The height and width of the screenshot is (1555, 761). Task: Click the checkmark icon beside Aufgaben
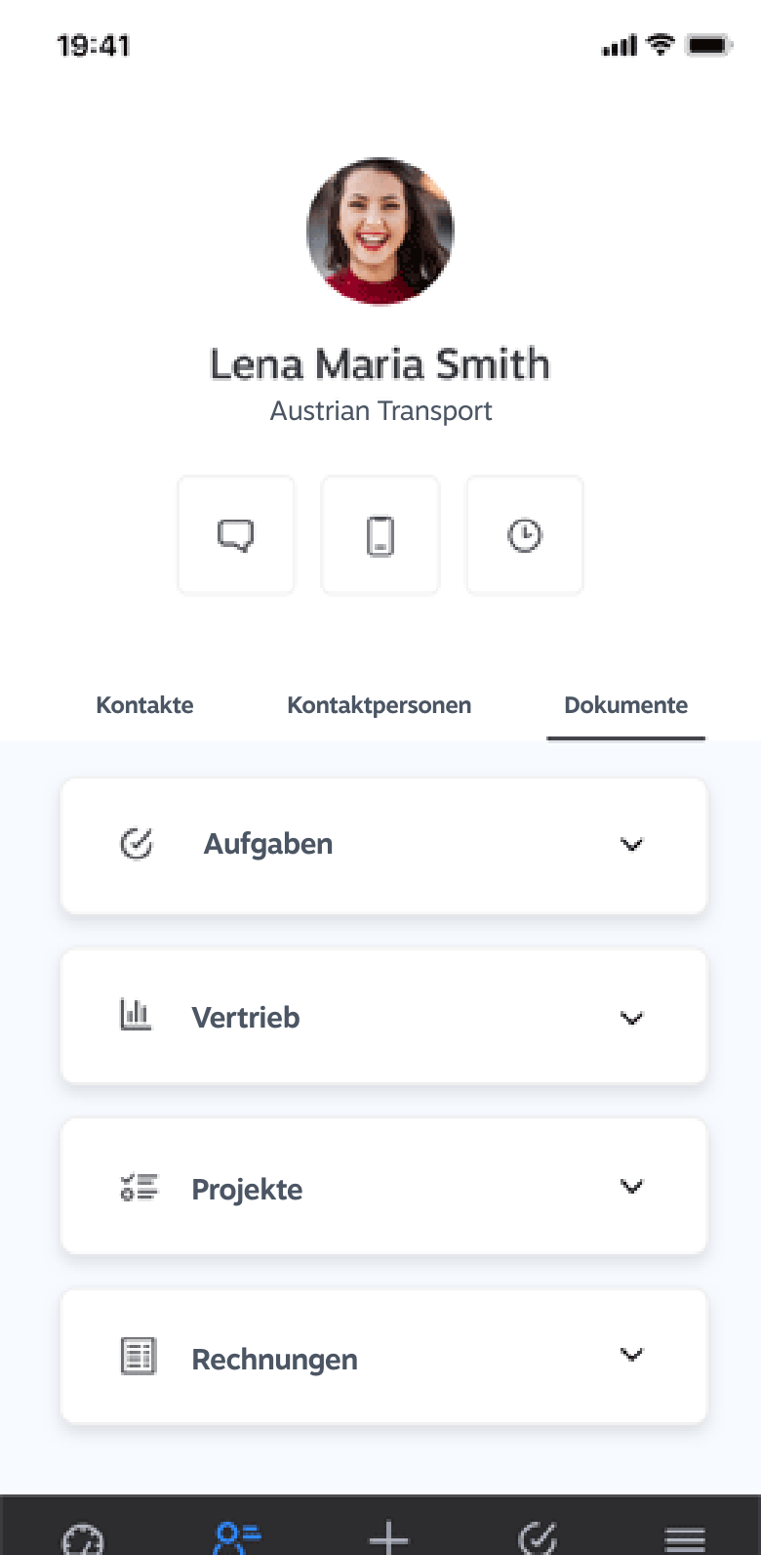coord(137,843)
